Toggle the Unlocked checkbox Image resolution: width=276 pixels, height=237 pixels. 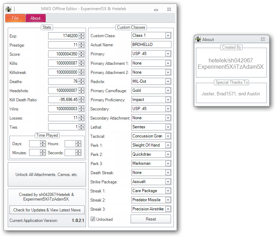point(93,219)
